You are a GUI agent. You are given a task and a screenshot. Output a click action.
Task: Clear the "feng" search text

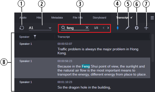click(87, 28)
